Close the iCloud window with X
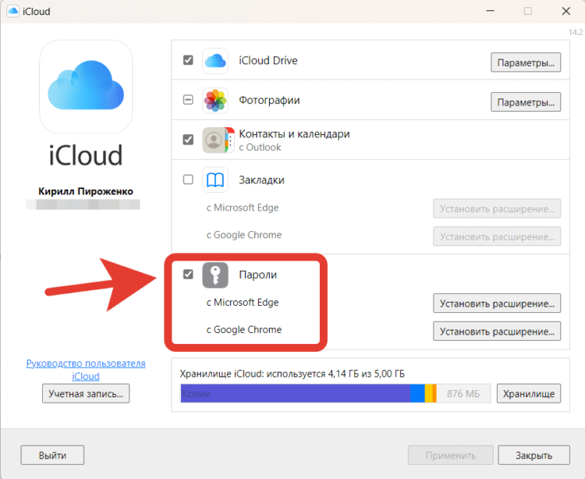Image resolution: width=585 pixels, height=479 pixels. tap(566, 11)
